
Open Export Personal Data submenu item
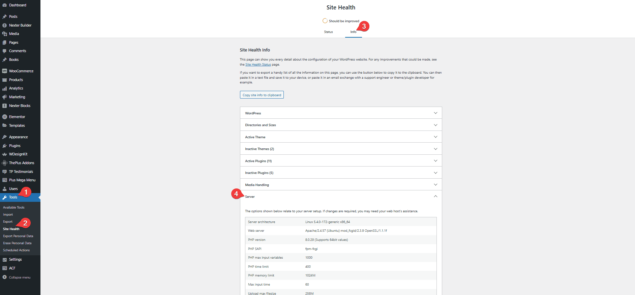[x=18, y=236]
